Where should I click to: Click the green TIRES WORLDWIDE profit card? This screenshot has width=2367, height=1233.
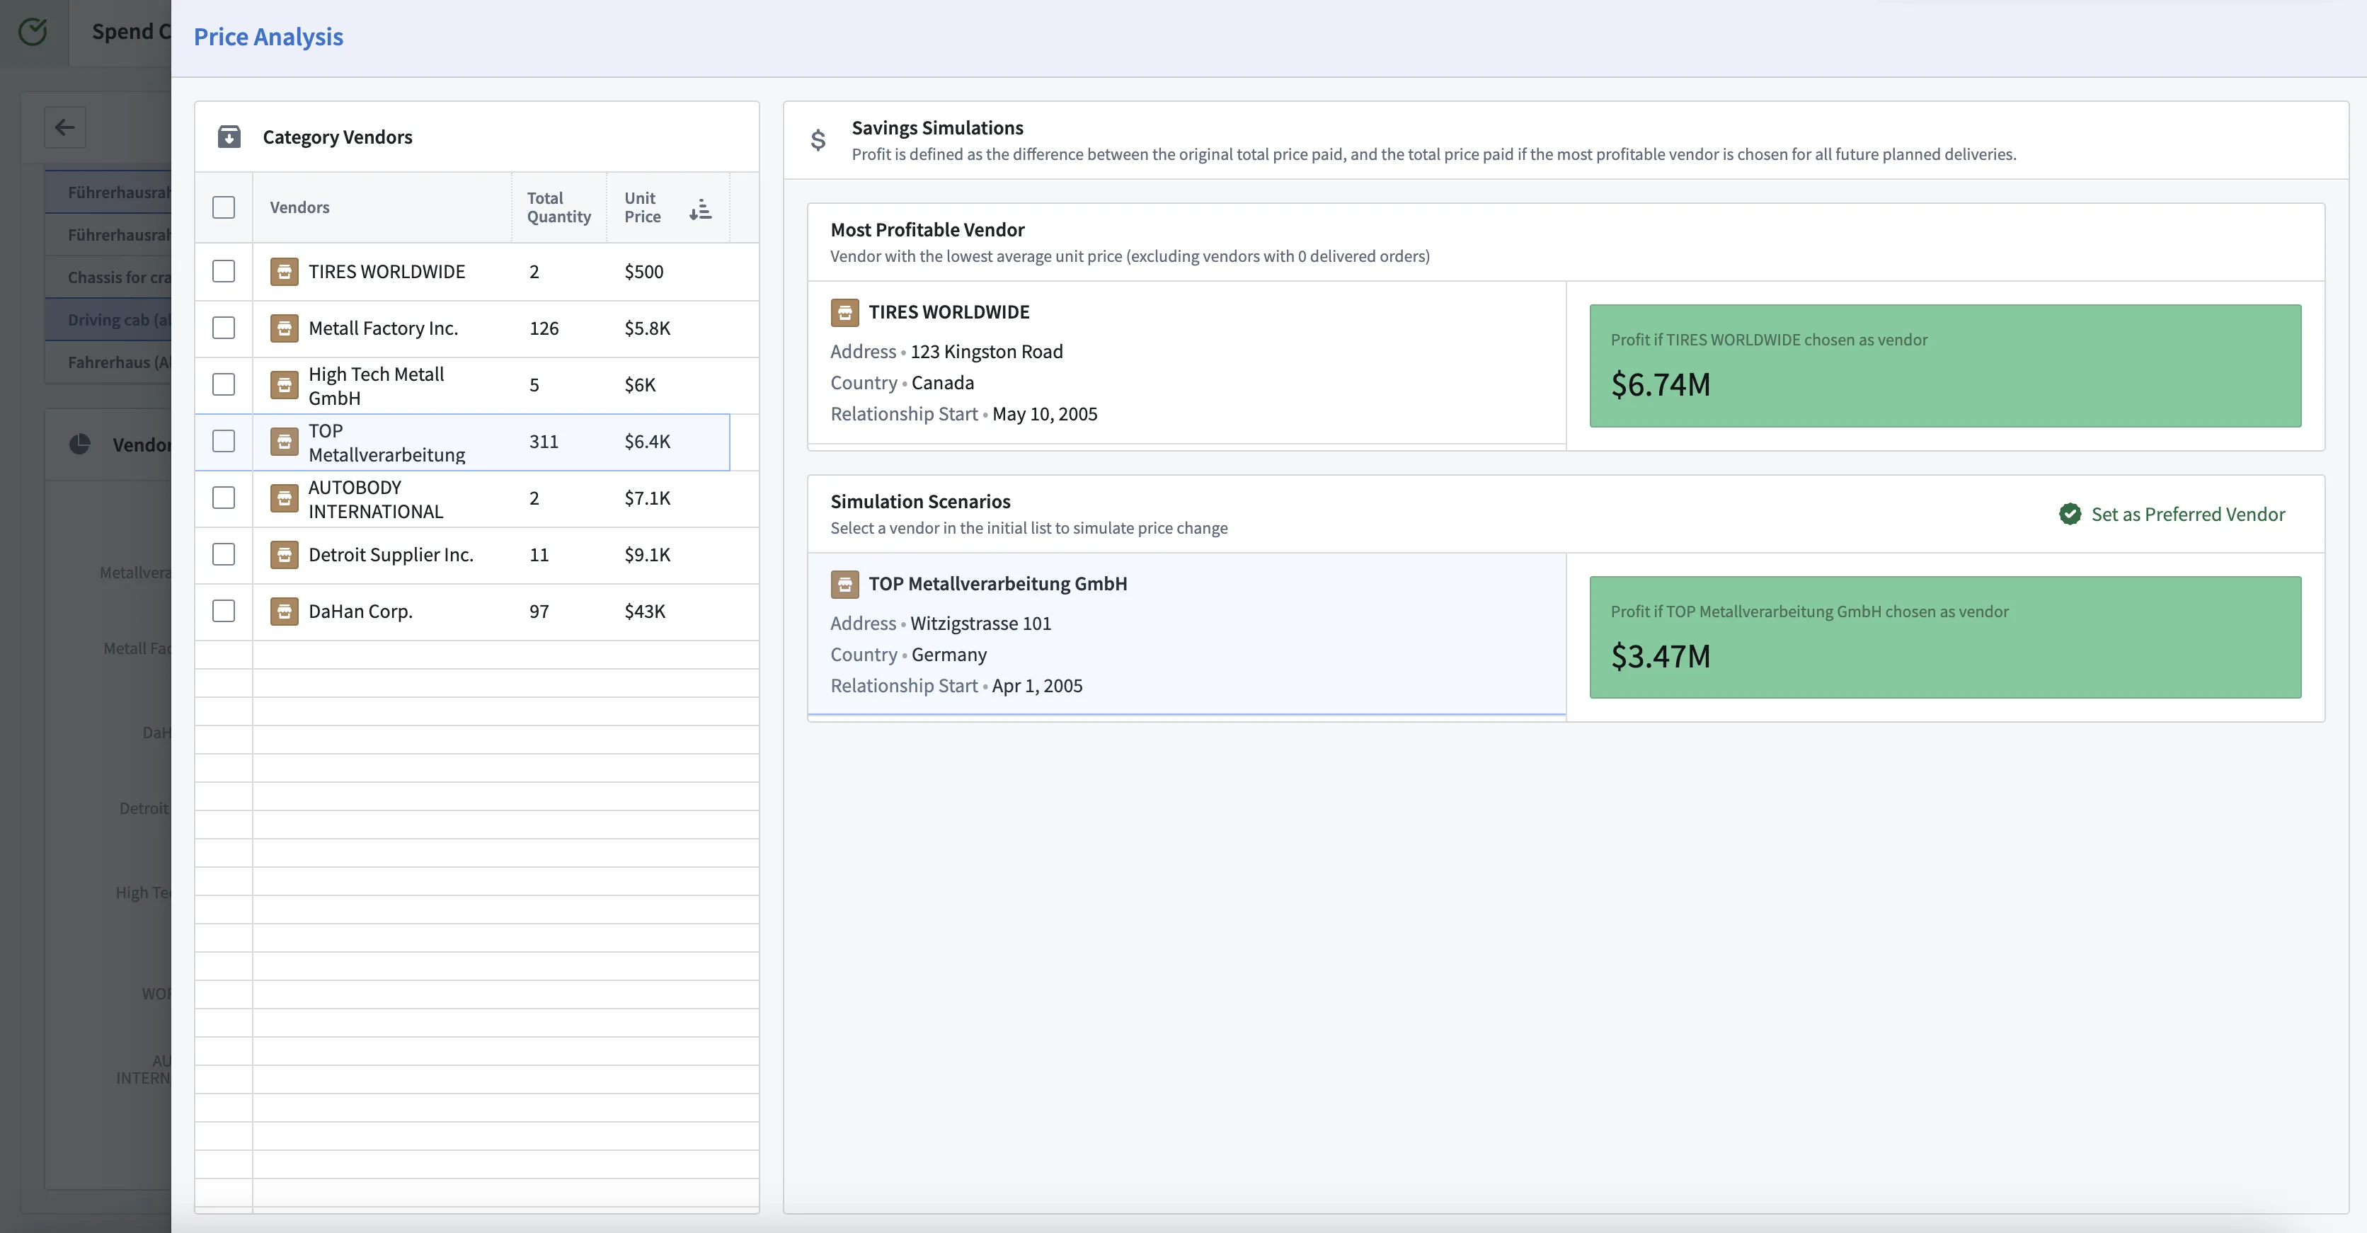pyautogui.click(x=1944, y=366)
